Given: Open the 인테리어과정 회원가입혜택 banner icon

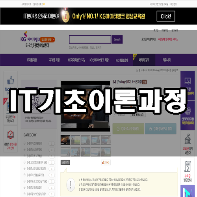Looking at the screenshot, I should [x=188, y=111].
